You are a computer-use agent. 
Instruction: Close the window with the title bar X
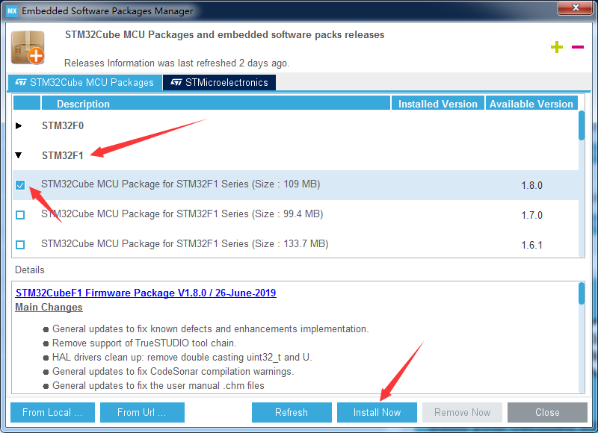[x=576, y=7]
